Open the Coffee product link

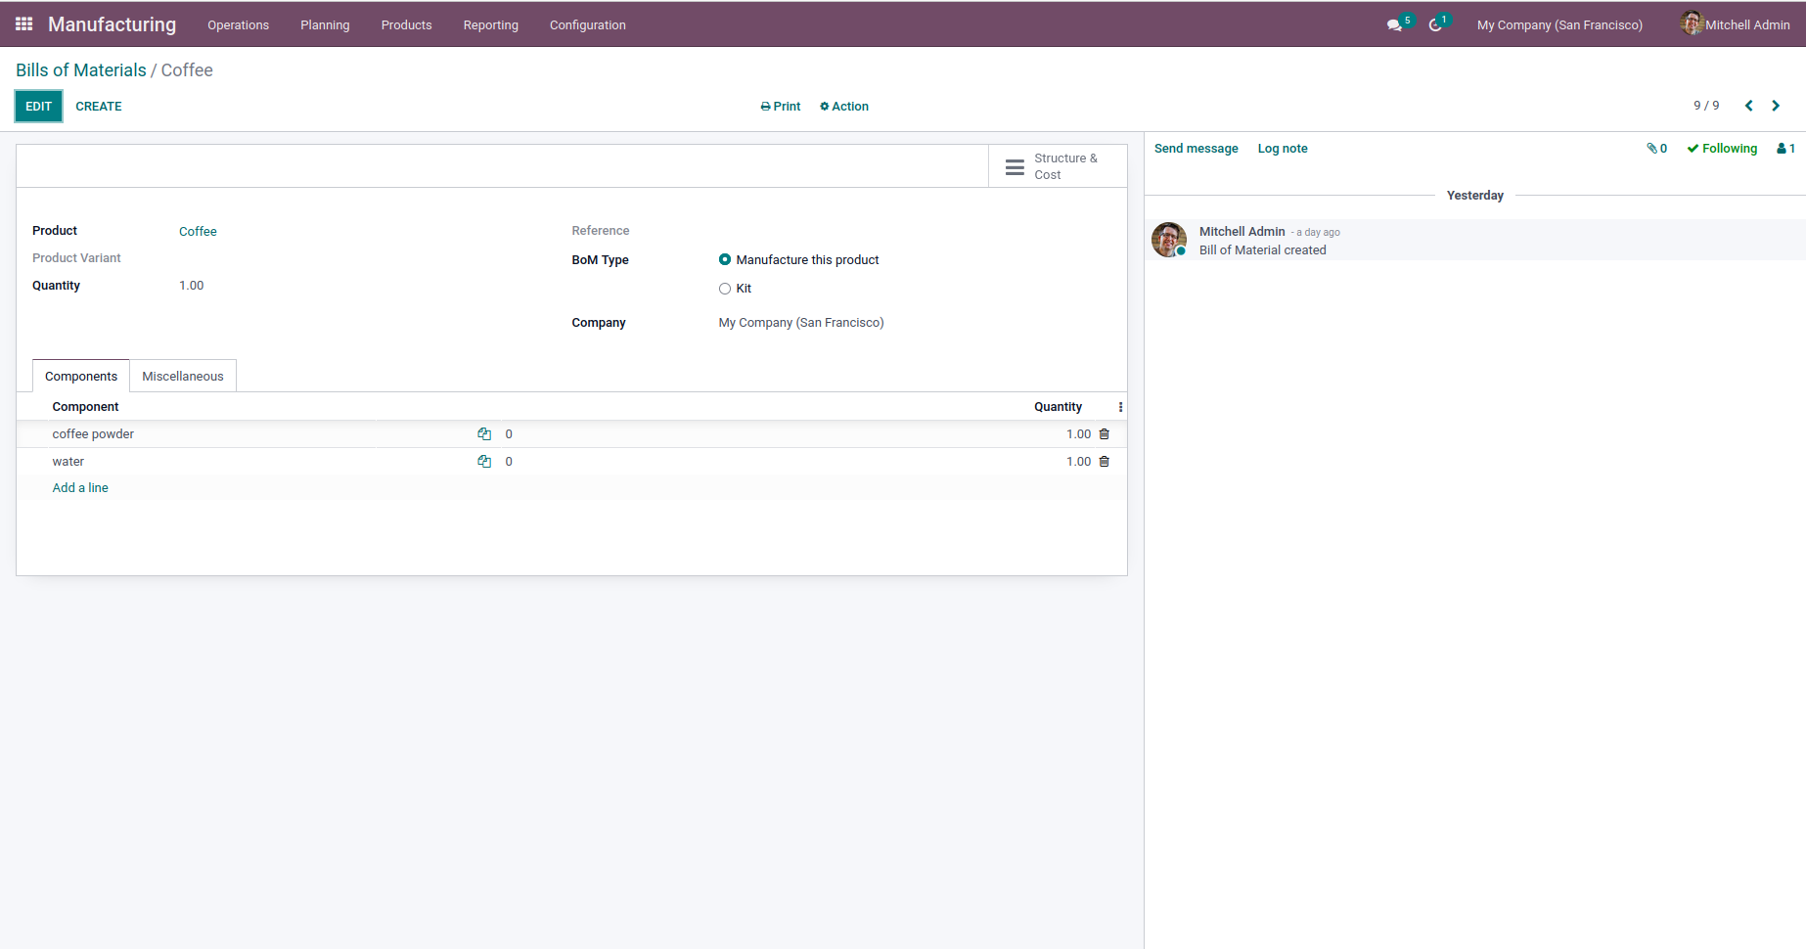[198, 232]
